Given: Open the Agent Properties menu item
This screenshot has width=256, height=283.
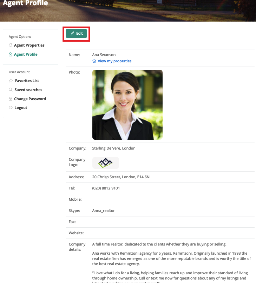Looking at the screenshot, I should [29, 46].
